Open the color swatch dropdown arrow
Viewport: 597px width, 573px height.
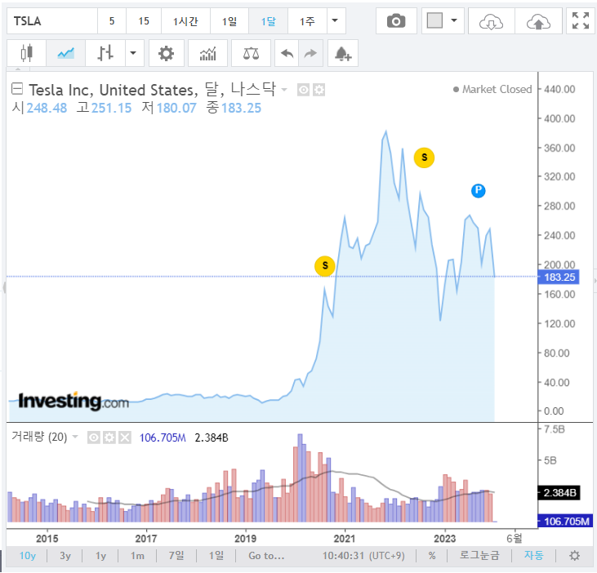point(454,20)
